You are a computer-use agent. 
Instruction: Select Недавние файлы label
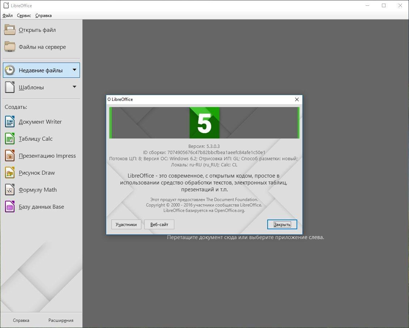[x=41, y=71]
